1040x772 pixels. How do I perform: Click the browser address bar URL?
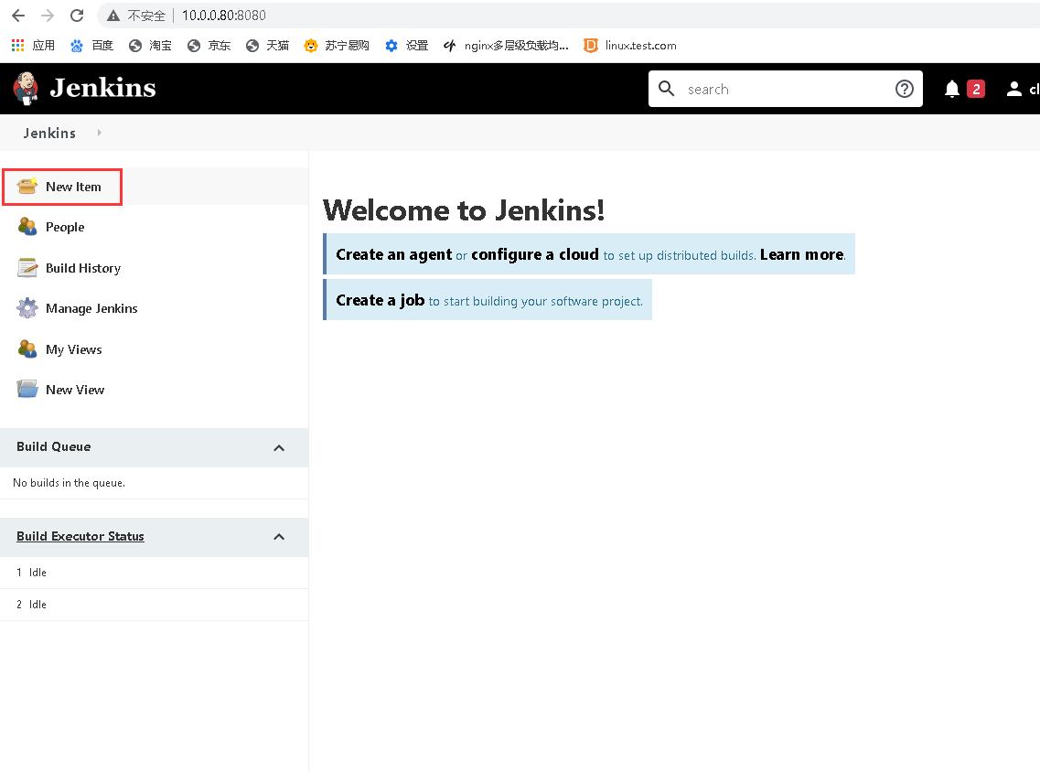224,16
